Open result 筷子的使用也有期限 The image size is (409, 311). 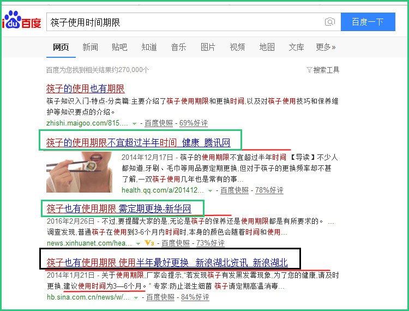[x=86, y=89]
